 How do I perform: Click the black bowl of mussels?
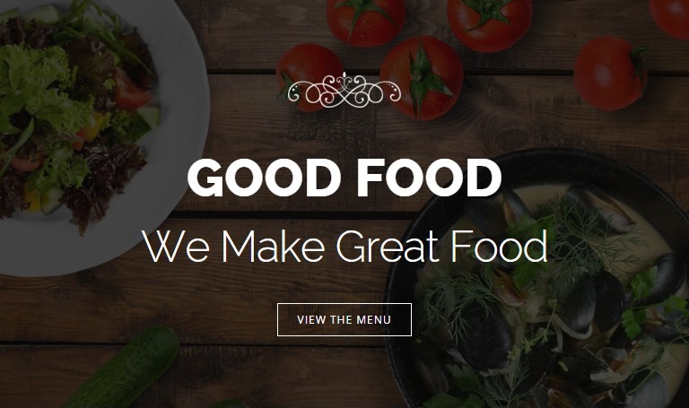(x=538, y=281)
